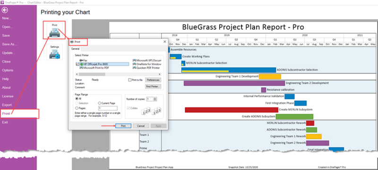Image resolution: width=378 pixels, height=170 pixels.
Task: Click the Engineering Team 2 Rework bar
Action: click(x=318, y=143)
